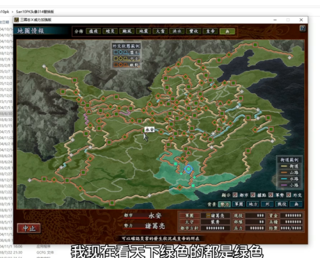Toggle the 據點 display checkbox

coord(253,195)
